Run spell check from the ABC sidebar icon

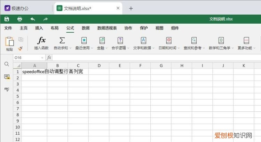click(7, 89)
